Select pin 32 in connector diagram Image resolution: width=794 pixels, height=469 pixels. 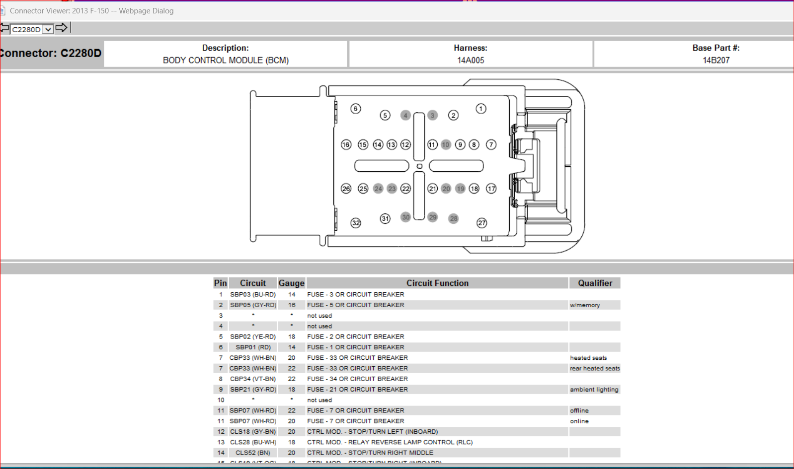point(356,223)
